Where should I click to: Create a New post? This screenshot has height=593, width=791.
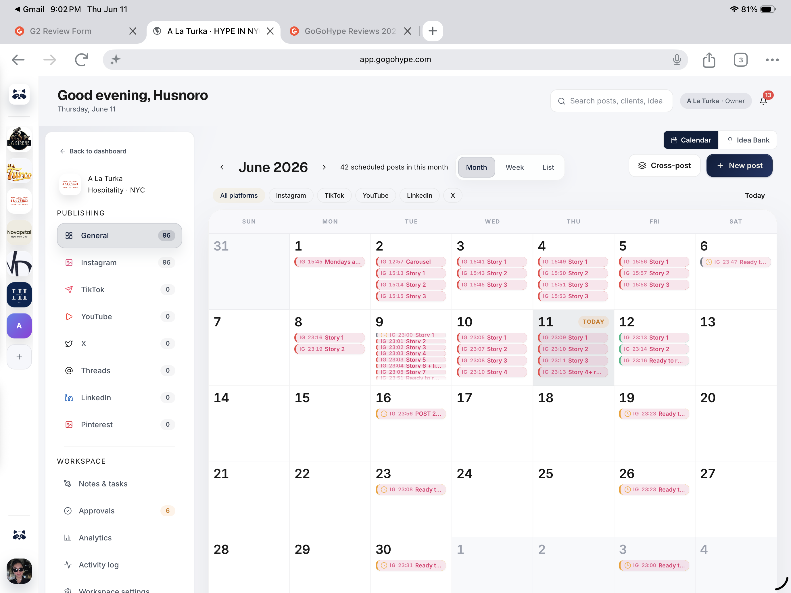pos(739,165)
